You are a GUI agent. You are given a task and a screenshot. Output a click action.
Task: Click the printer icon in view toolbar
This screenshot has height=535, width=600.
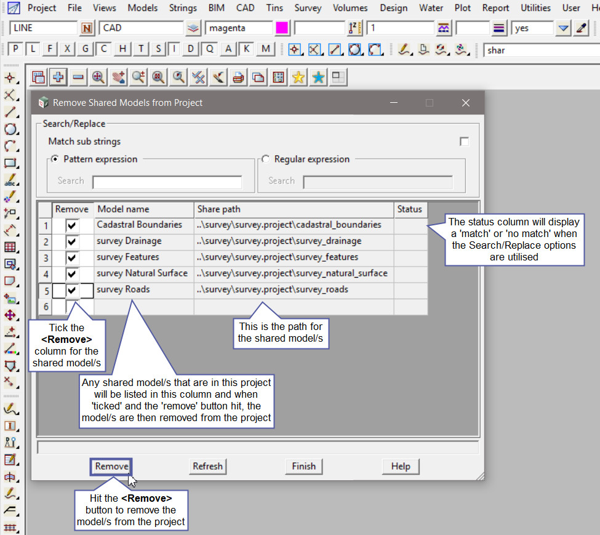[x=239, y=77]
